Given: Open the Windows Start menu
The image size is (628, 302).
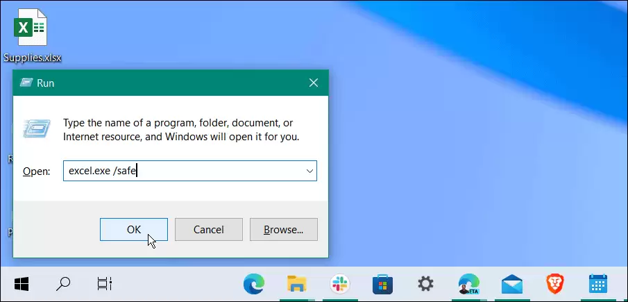Looking at the screenshot, I should coord(21,284).
